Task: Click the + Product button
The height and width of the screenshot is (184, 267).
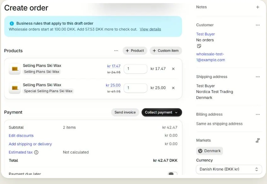Action: click(x=135, y=51)
